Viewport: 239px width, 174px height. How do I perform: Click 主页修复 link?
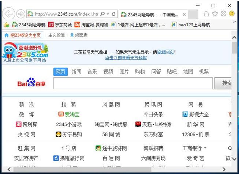(x=57, y=35)
